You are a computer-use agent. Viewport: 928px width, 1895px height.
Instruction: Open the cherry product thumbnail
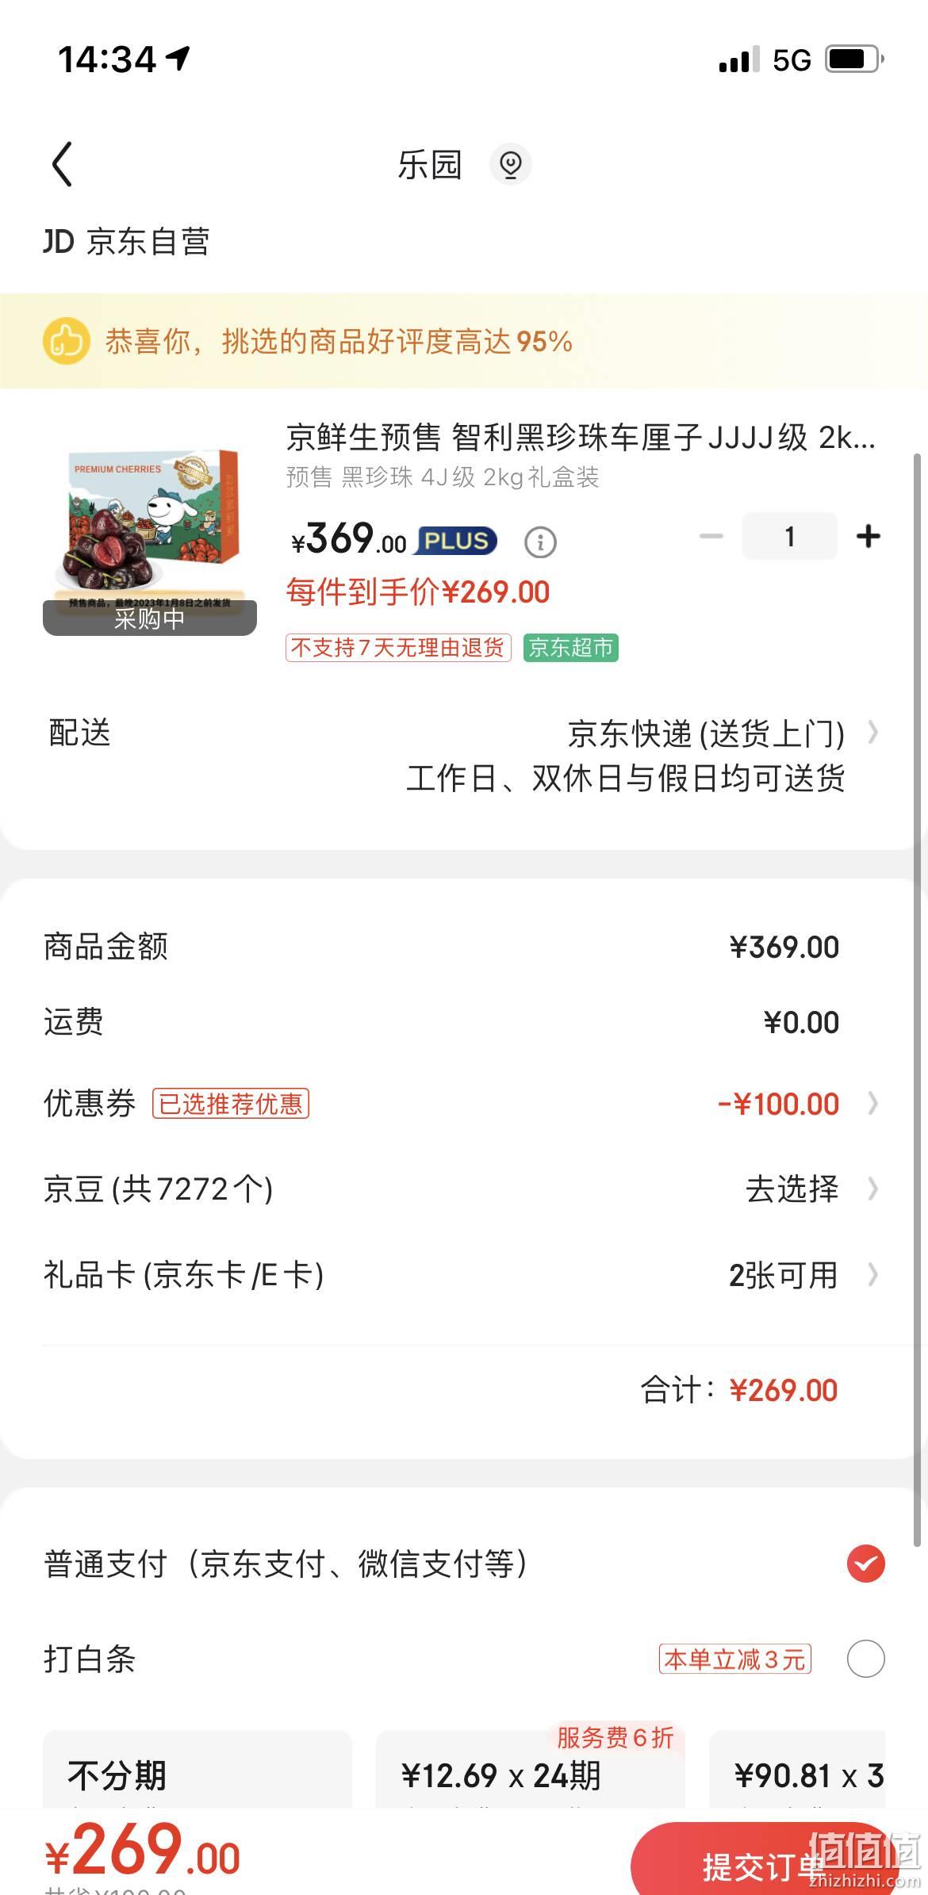coord(150,538)
